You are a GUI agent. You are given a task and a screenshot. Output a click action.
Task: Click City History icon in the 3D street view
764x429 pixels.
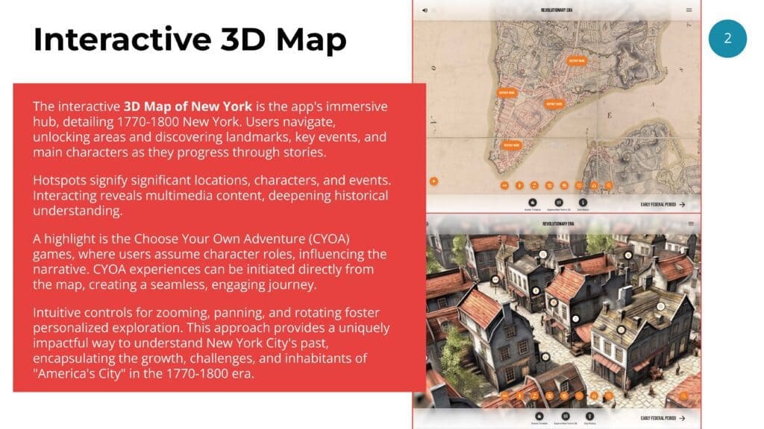589,417
